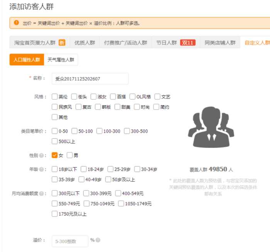Check the 1050-1749元 spending checkbox
This screenshot has height=252, width=270.
point(121,204)
